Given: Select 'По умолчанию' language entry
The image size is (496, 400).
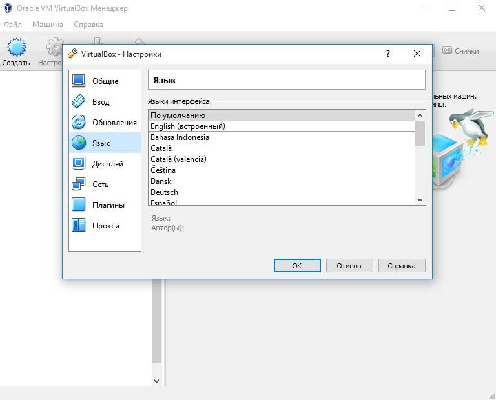Looking at the screenshot, I should [282, 115].
